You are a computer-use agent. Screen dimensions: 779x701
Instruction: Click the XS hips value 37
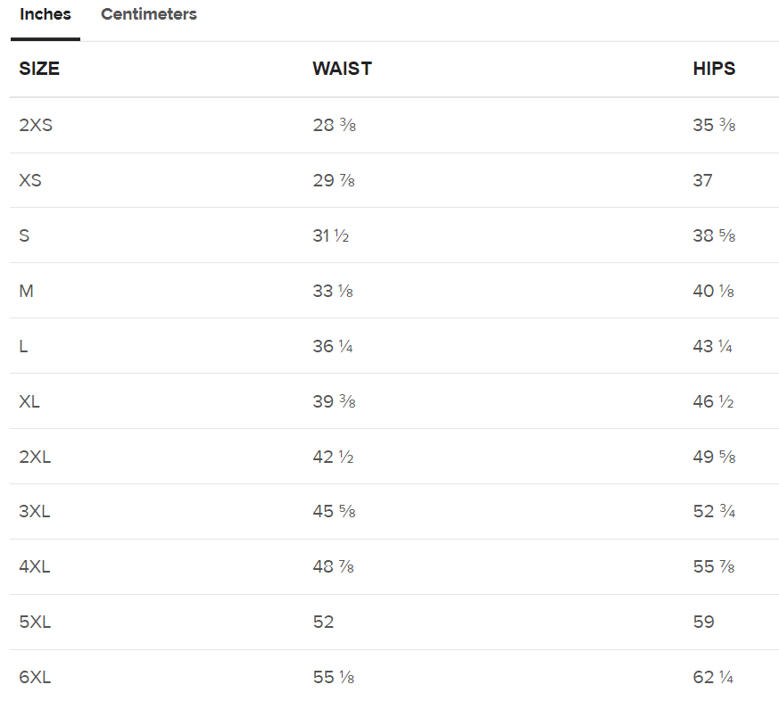click(702, 180)
